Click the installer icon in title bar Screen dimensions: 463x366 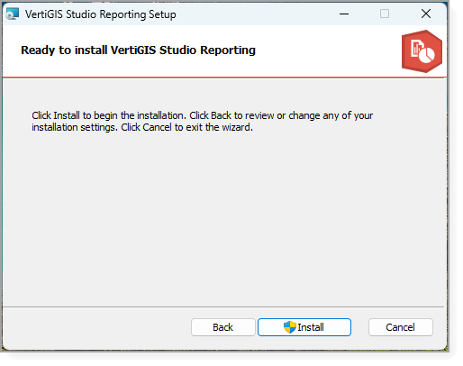(x=13, y=14)
